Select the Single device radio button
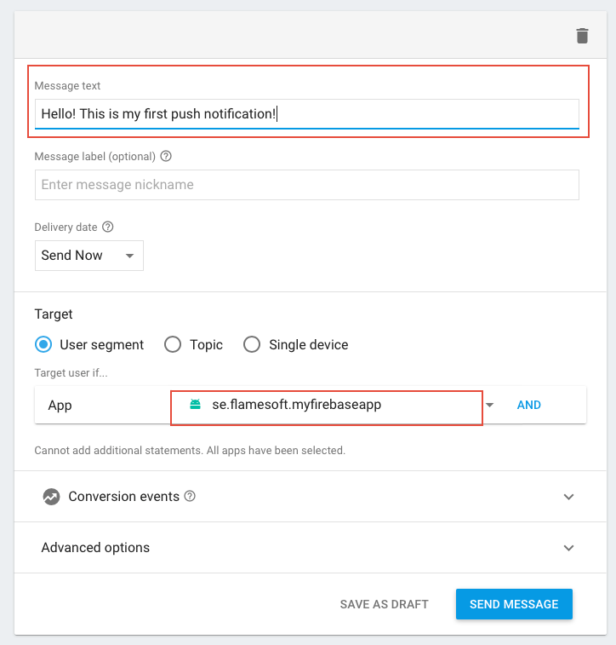This screenshot has width=616, height=645. [252, 345]
